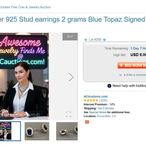146x146 pixels.
Task: Select the blue topaz earrings front thumbnail
Action: click(37, 131)
